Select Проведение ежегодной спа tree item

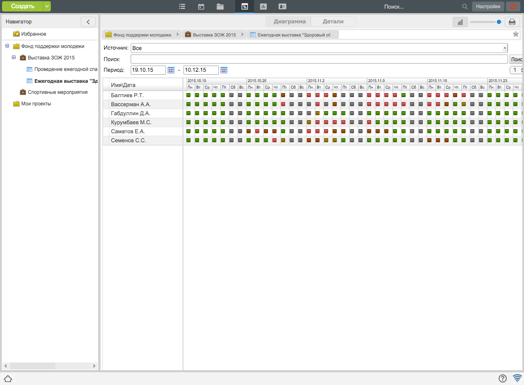(66, 69)
